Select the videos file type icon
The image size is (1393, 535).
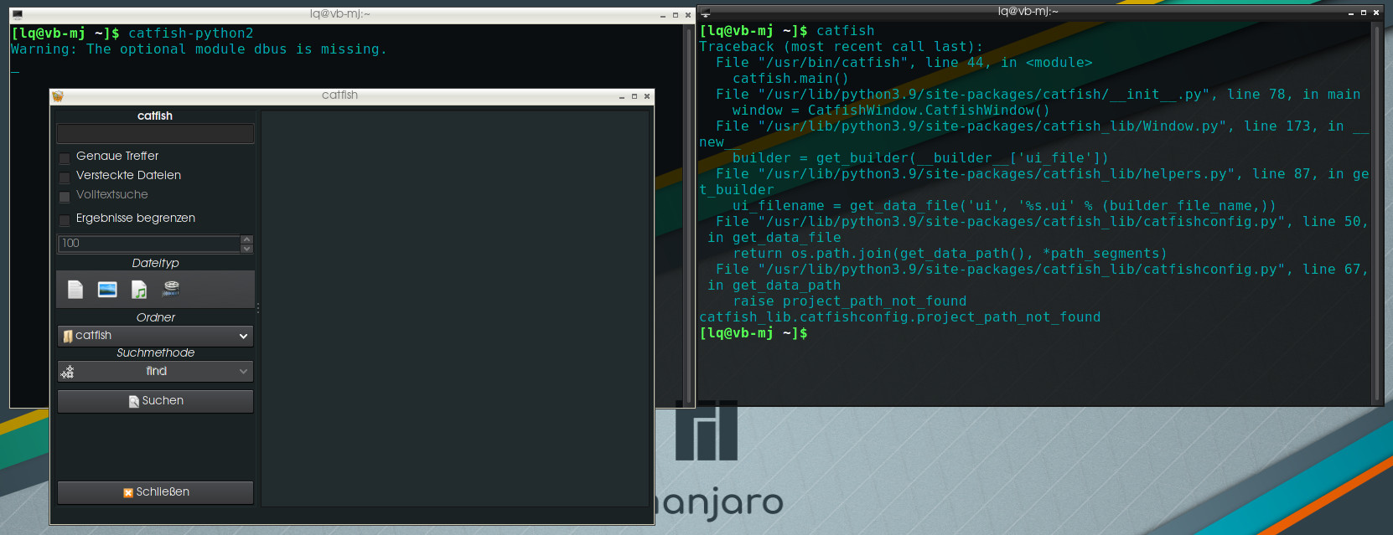171,289
